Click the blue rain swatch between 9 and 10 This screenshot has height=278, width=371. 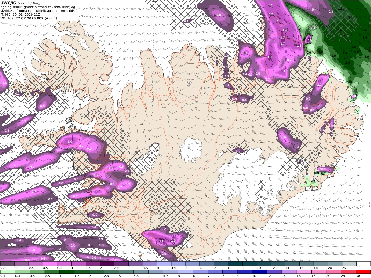point(245,272)
